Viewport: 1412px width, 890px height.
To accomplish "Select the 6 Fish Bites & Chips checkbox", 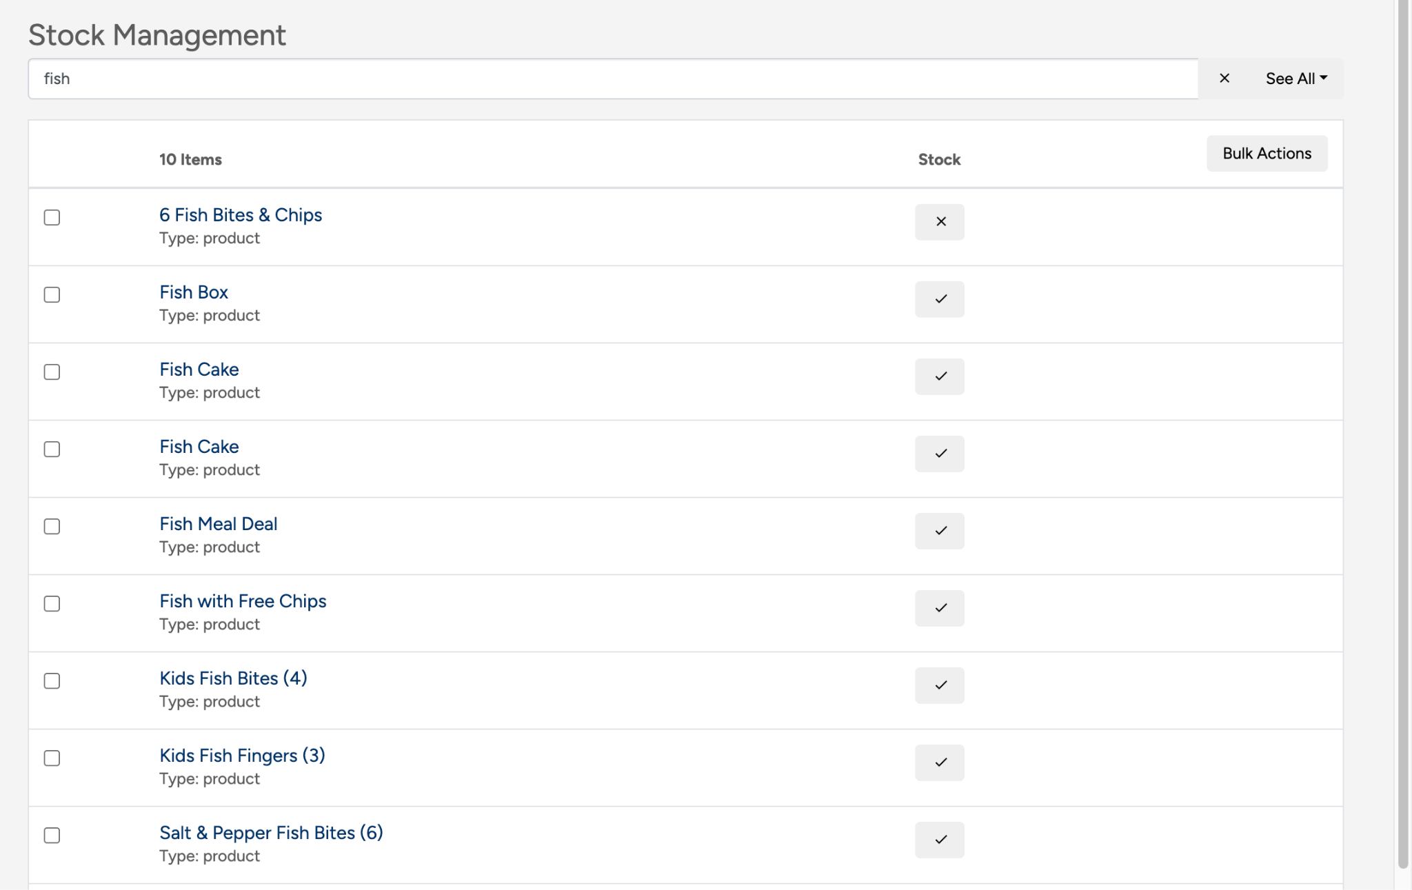I will pyautogui.click(x=52, y=218).
